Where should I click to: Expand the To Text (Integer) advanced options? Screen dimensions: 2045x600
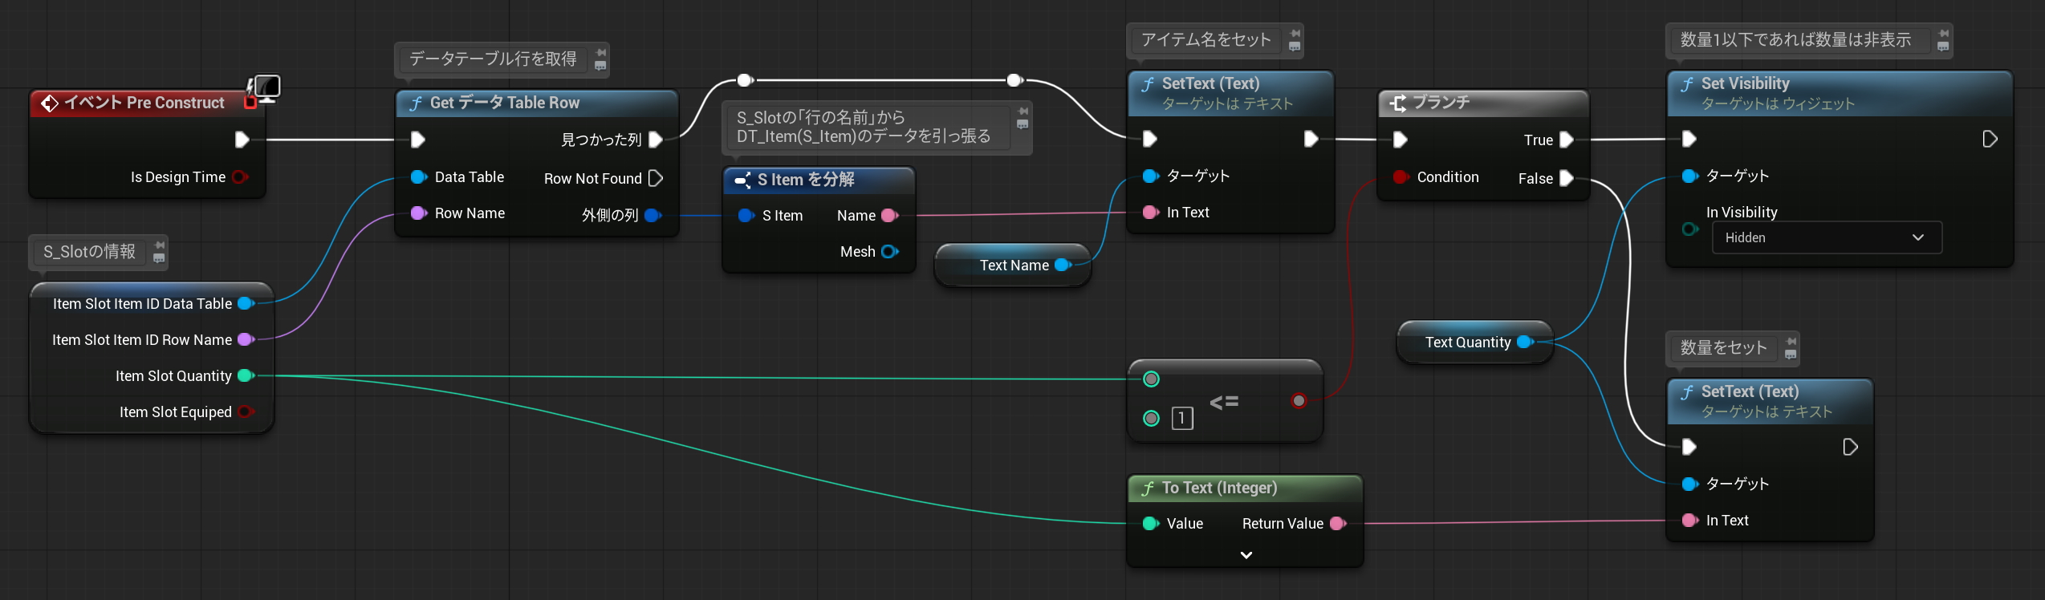click(1246, 555)
